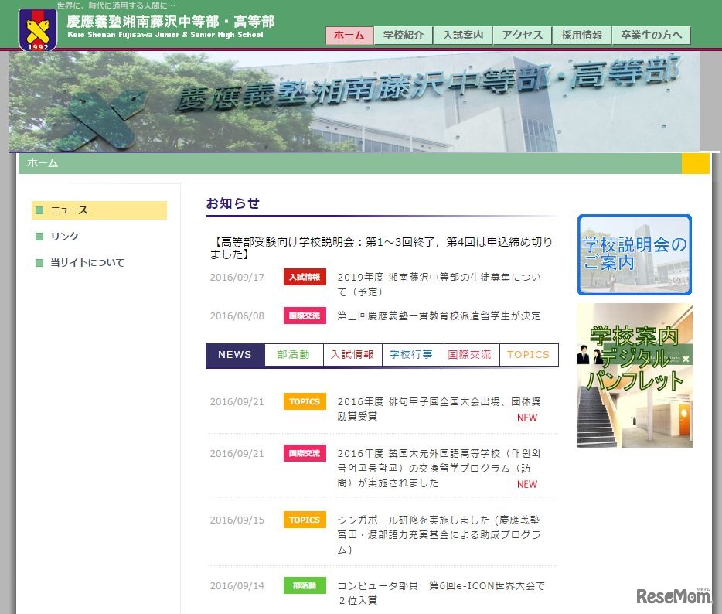
Task: Open the 卒業生の方へ tab
Action: 651,36
